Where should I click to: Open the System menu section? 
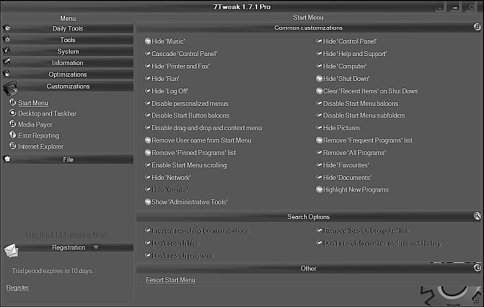pos(68,51)
